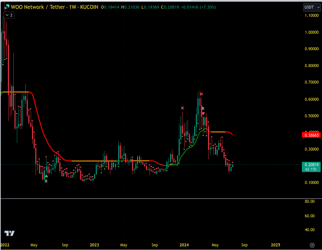This screenshot has width=322, height=250.
Task: Click the red down-triangle R signal marker
Action: [203, 113]
